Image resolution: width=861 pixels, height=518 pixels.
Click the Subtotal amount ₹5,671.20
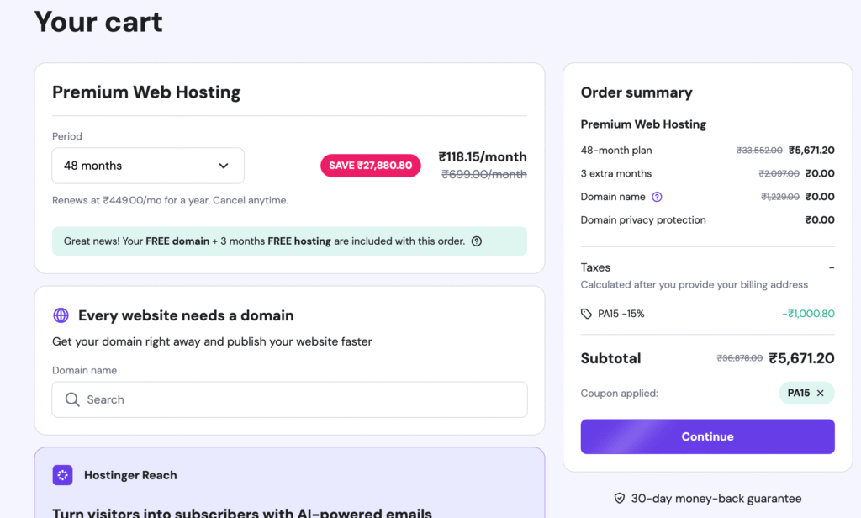[801, 358]
